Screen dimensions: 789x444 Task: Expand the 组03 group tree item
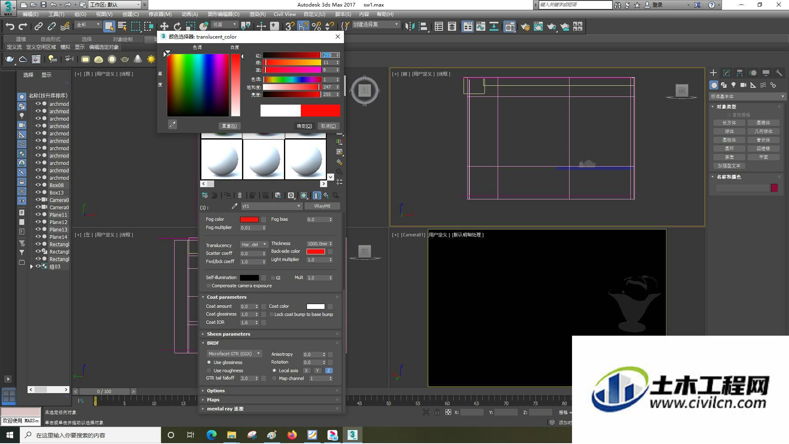coord(32,267)
